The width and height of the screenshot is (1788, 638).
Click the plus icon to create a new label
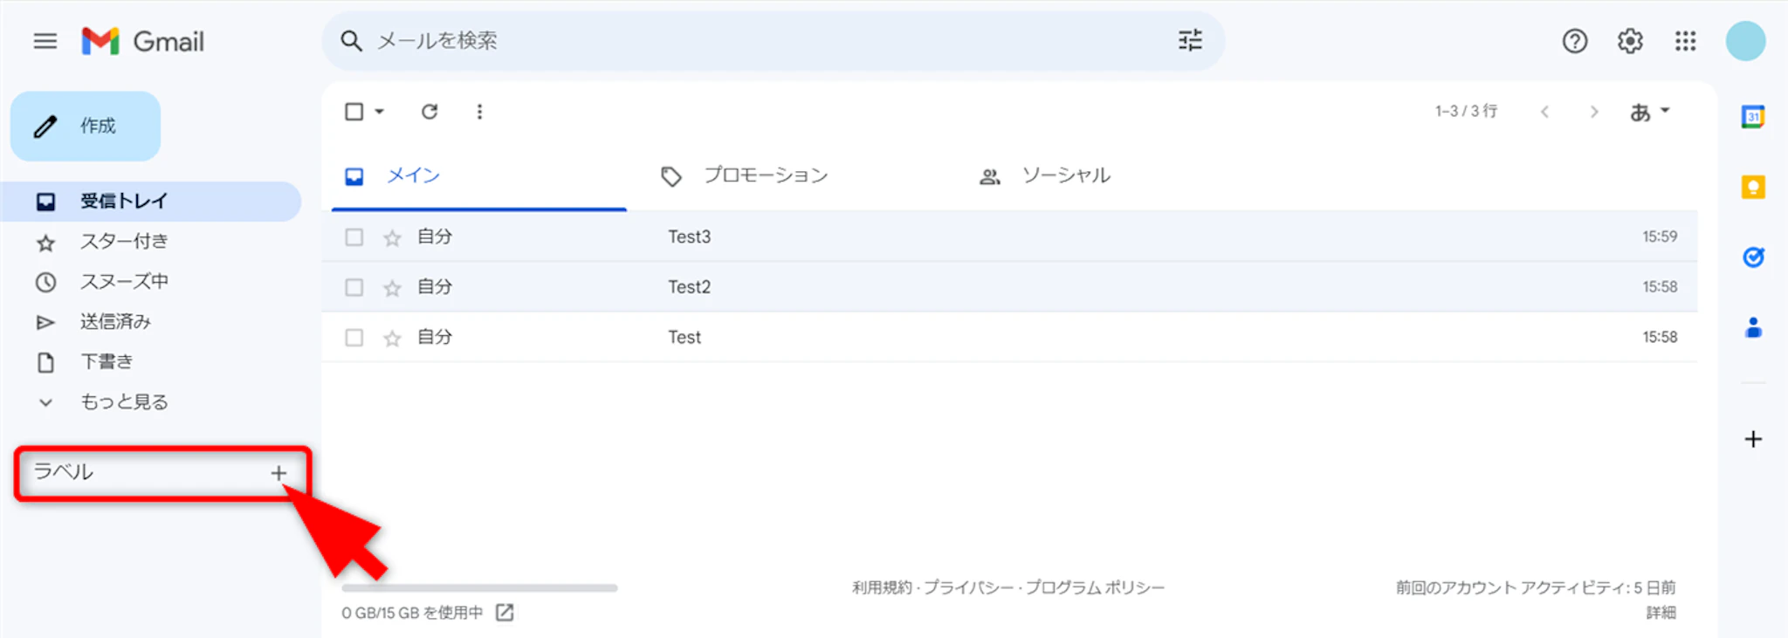pos(279,473)
